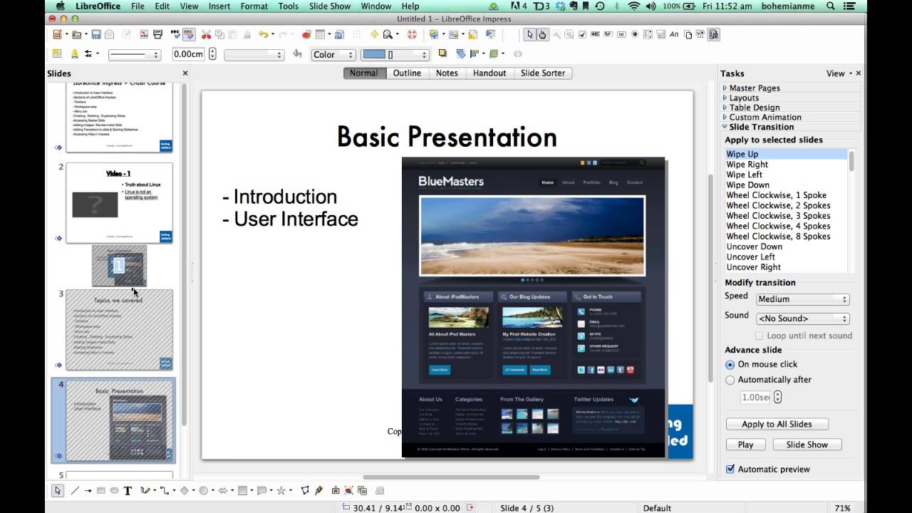
Task: Open LibreOffice Help lifebuoy icon
Action: [x=412, y=34]
